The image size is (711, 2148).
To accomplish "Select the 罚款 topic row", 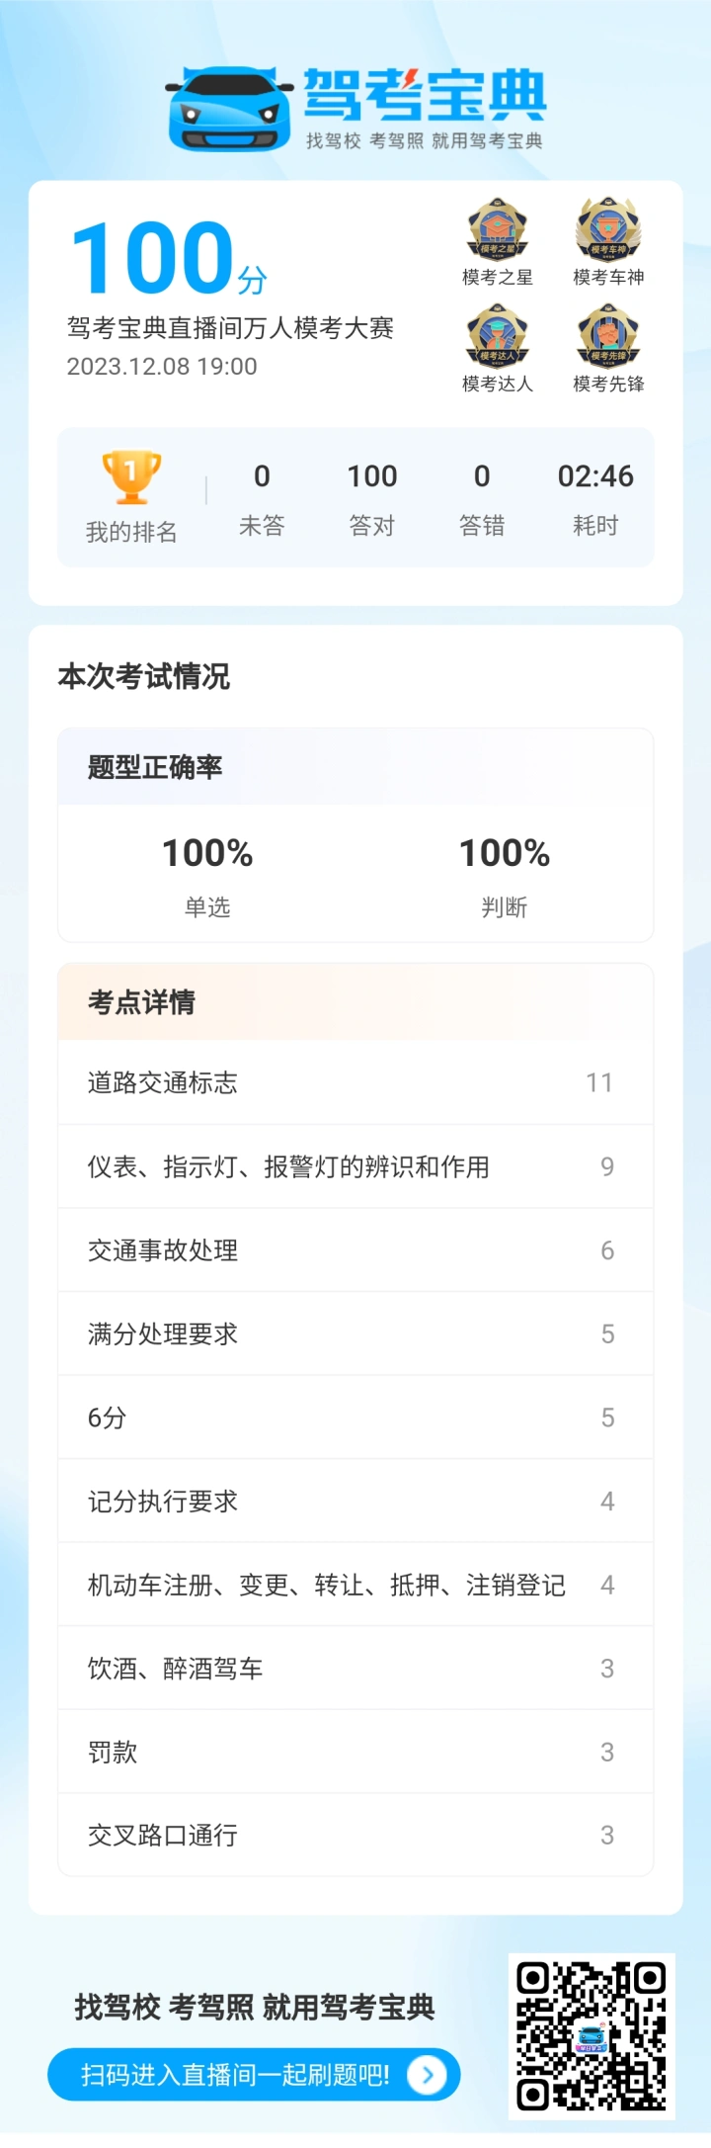I will pyautogui.click(x=355, y=1752).
